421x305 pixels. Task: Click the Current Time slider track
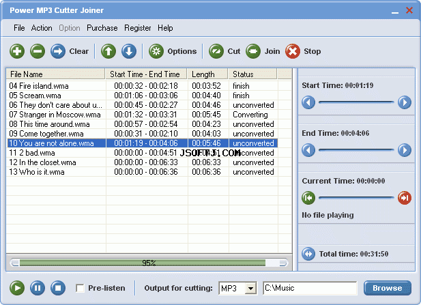(x=356, y=198)
